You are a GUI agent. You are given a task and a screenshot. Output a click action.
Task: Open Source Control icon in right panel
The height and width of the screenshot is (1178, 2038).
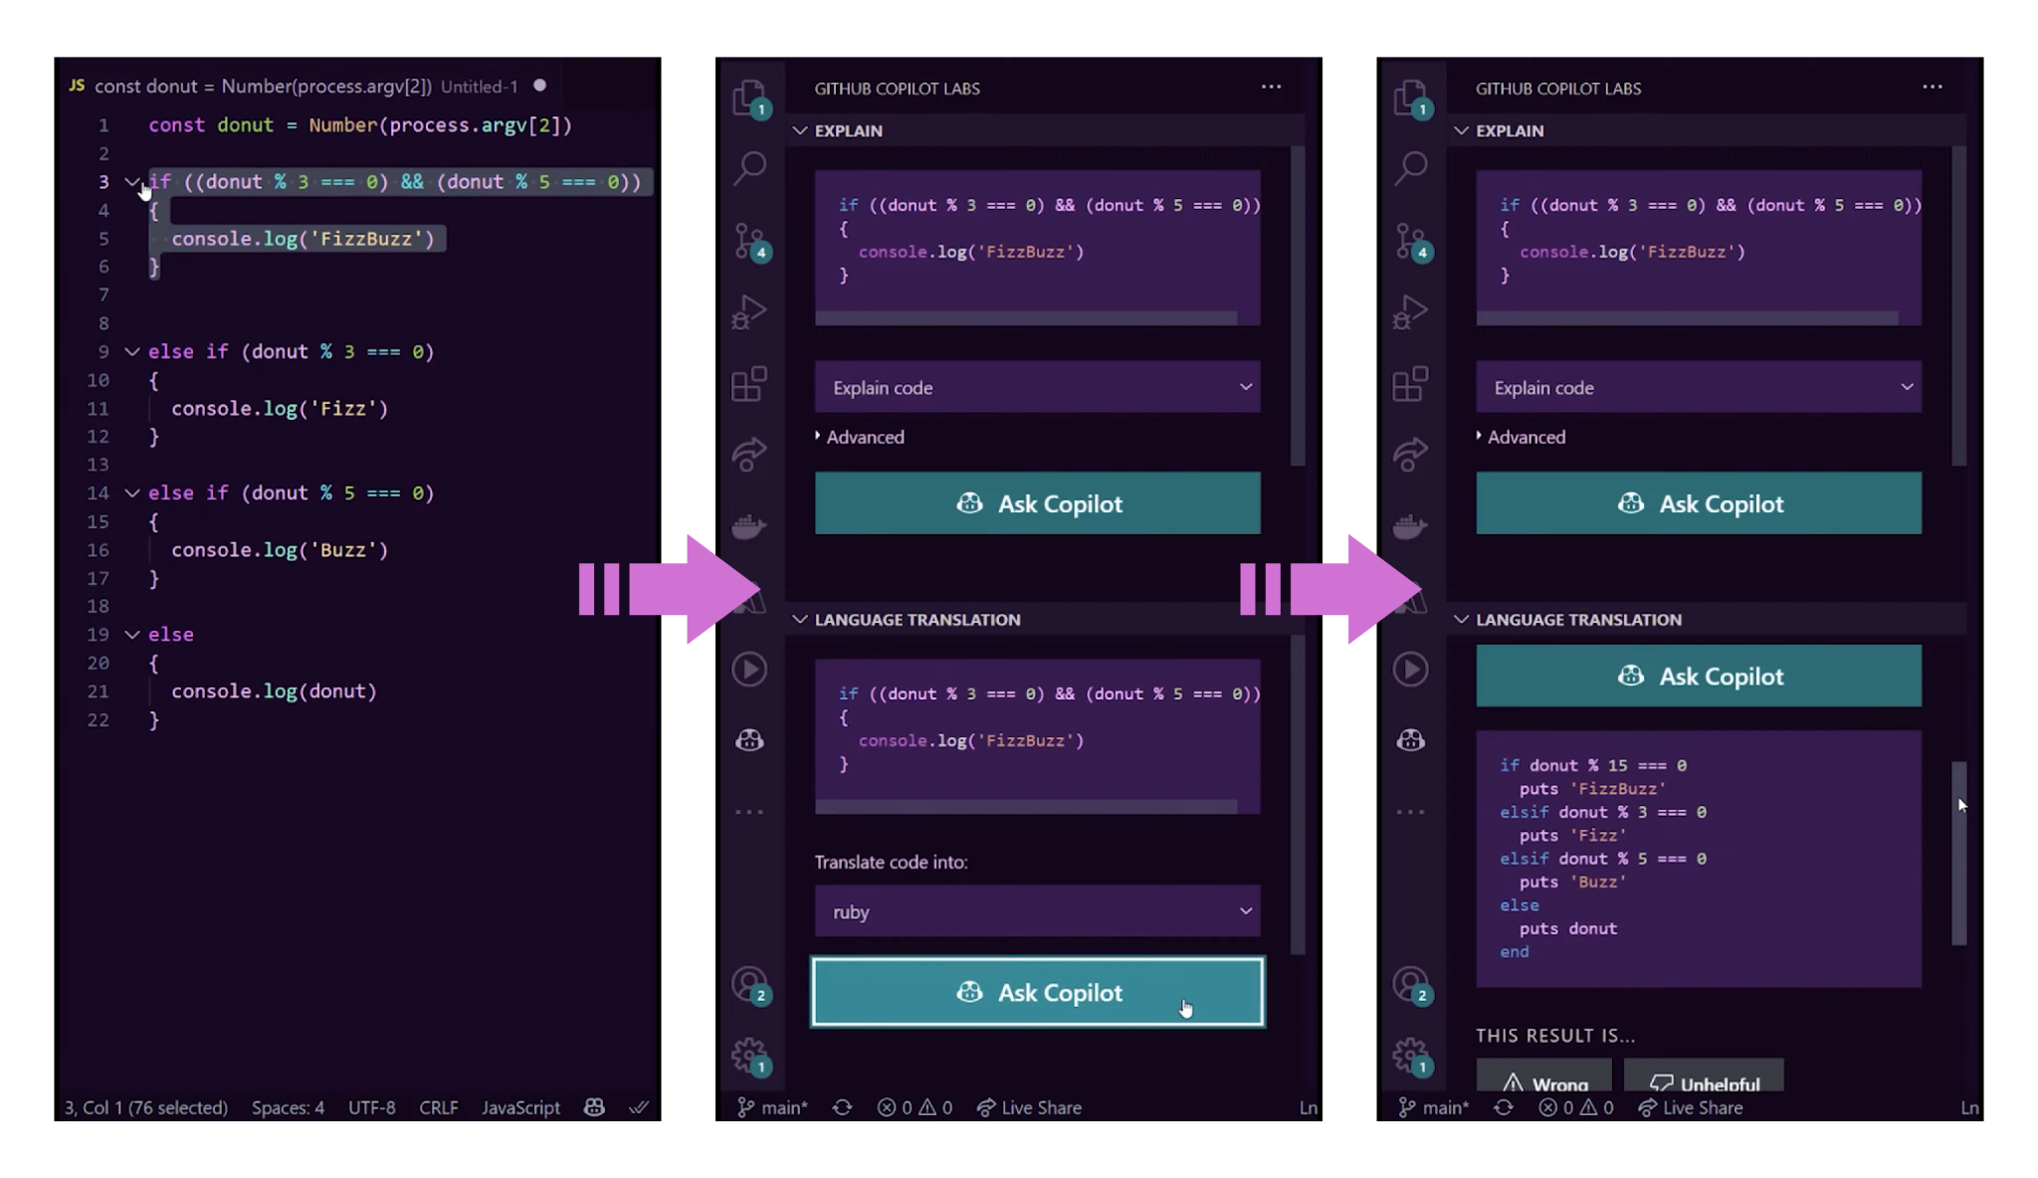1411,242
